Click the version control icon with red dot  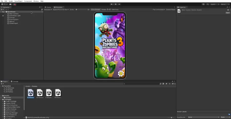pyautogui.click(x=15, y=4)
